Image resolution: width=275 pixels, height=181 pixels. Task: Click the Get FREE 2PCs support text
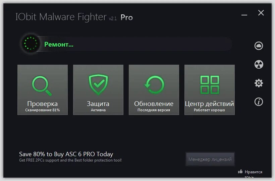(x=70, y=160)
